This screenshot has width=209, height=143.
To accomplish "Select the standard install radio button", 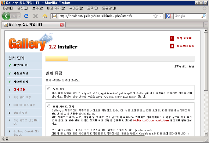I will [x=49, y=89].
